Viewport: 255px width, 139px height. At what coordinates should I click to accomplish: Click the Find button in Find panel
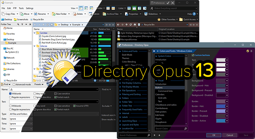(6, 85)
